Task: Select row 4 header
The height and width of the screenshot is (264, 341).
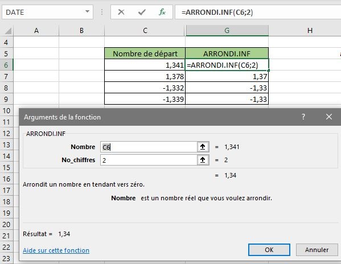Action: click(6, 42)
